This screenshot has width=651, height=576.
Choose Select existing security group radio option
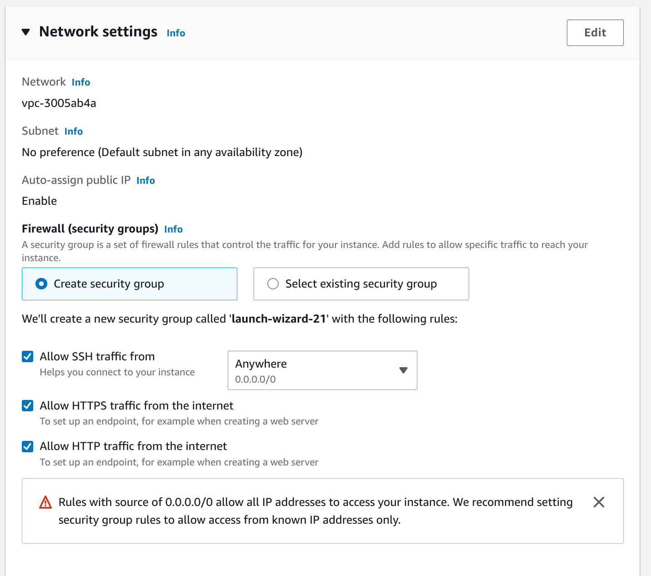[x=361, y=284]
